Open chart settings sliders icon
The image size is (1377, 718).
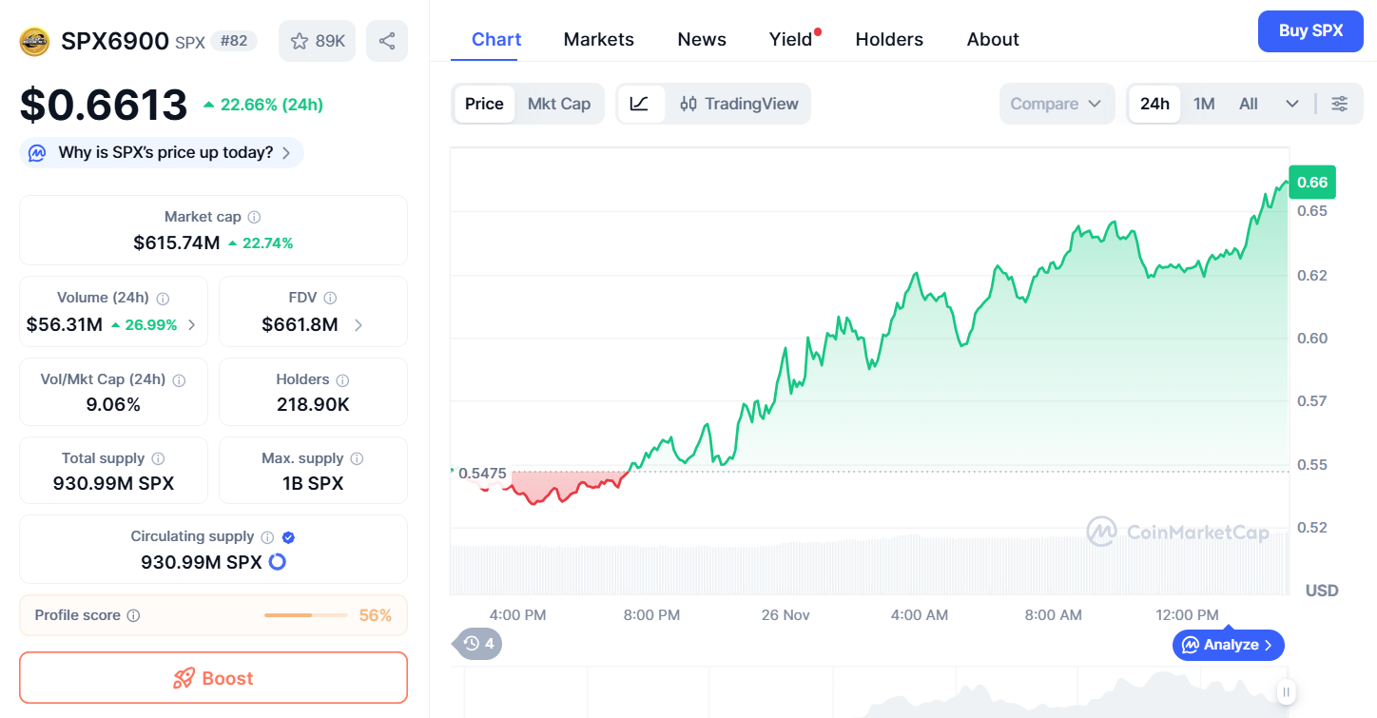click(1339, 104)
